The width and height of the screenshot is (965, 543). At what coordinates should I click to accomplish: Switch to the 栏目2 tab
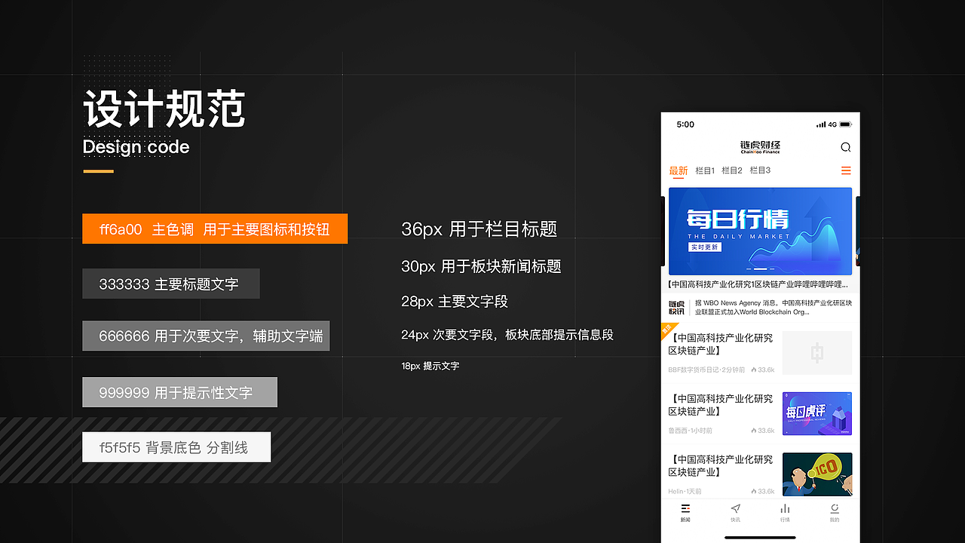click(x=732, y=170)
